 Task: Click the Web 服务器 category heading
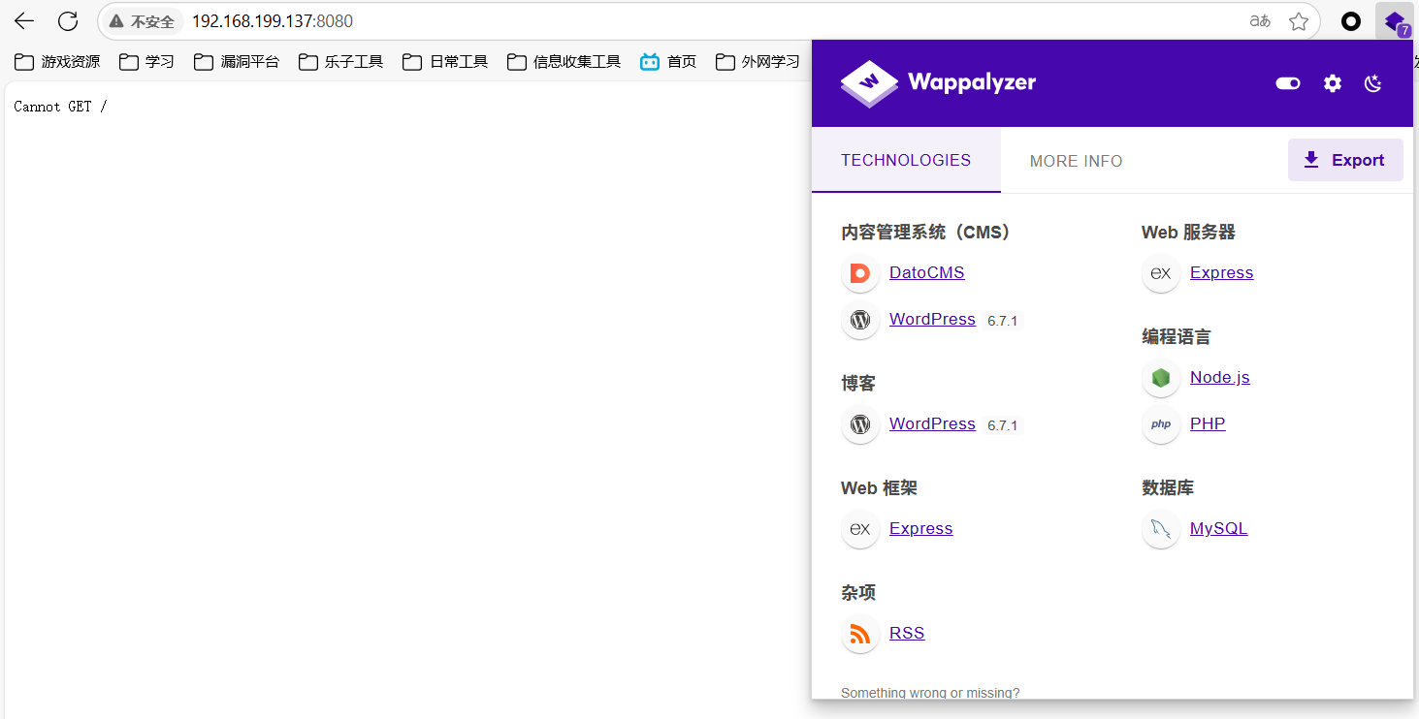pyautogui.click(x=1188, y=233)
